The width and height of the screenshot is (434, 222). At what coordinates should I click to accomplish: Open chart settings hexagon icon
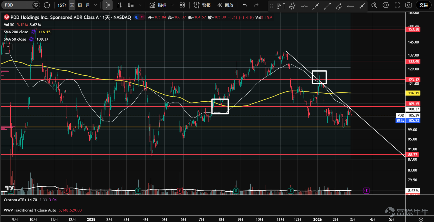tap(386, 5)
